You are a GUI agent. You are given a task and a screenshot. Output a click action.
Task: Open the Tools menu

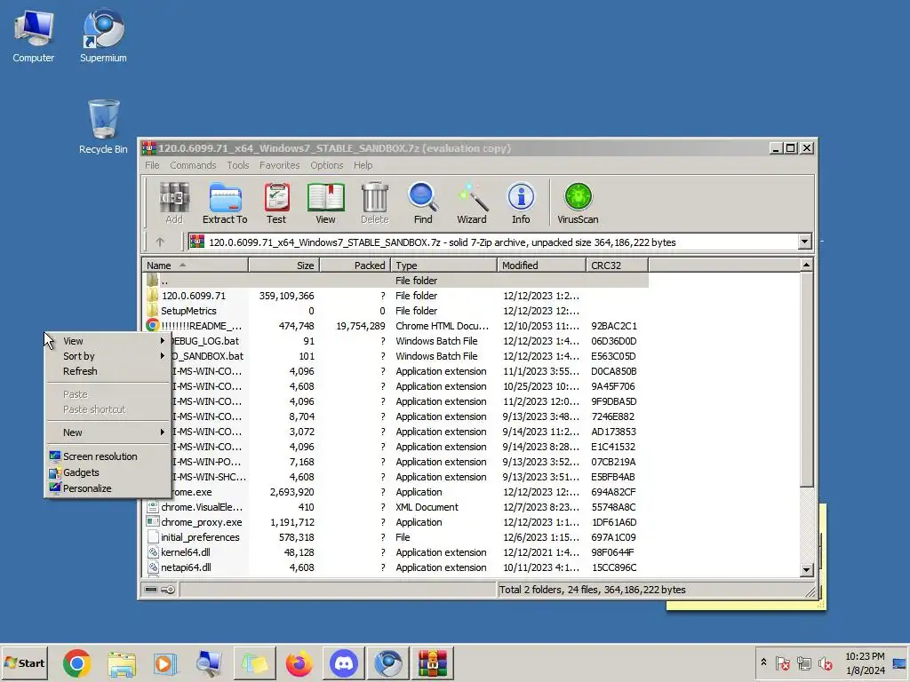coord(237,165)
